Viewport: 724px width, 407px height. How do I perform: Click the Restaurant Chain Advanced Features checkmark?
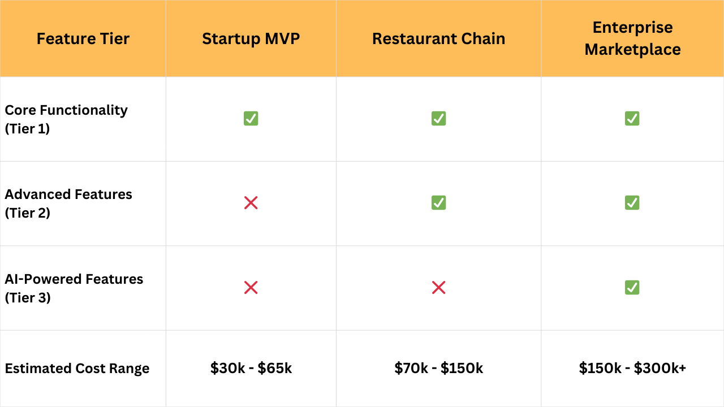(x=438, y=202)
